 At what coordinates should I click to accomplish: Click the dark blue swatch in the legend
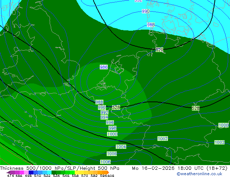click(31, 172)
